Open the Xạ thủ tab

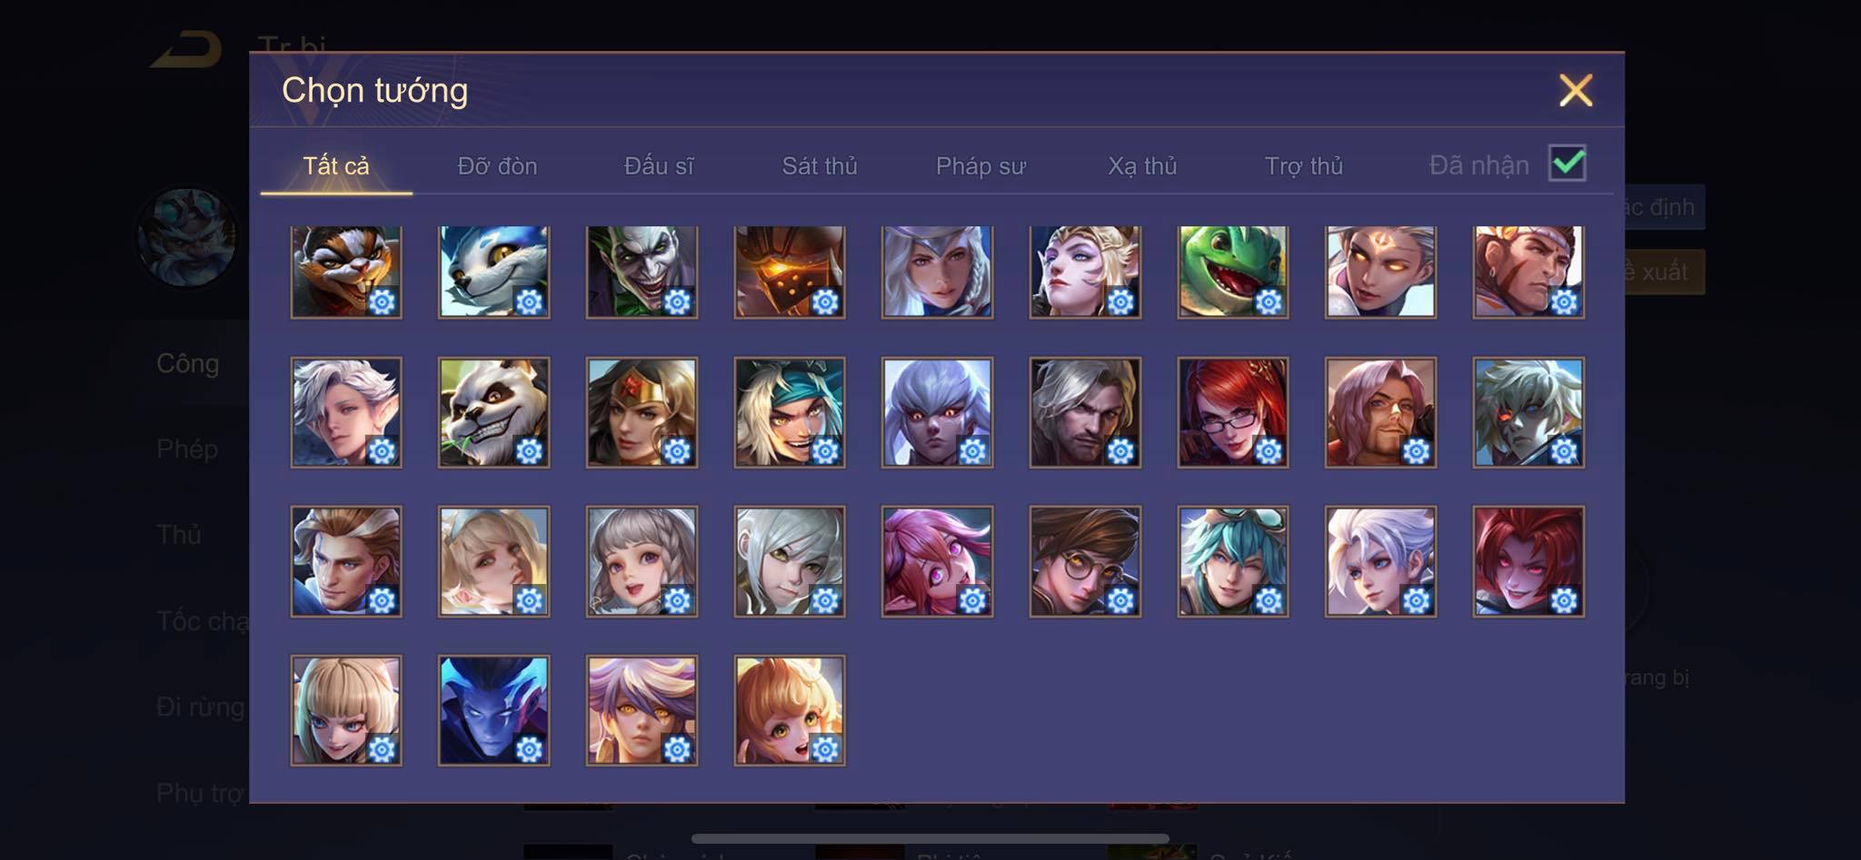pyautogui.click(x=1142, y=166)
